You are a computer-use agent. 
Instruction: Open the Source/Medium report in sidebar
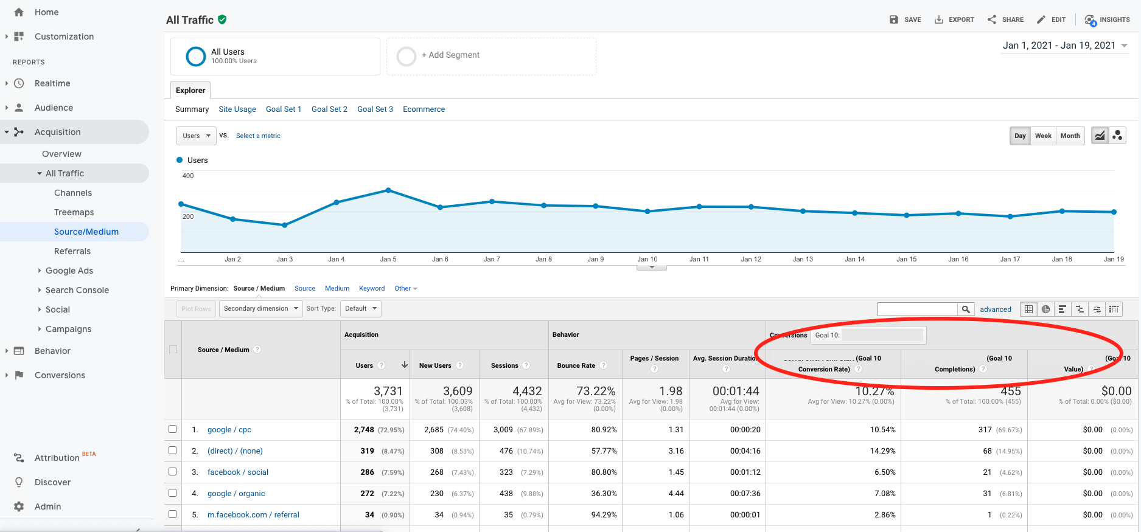click(x=86, y=232)
